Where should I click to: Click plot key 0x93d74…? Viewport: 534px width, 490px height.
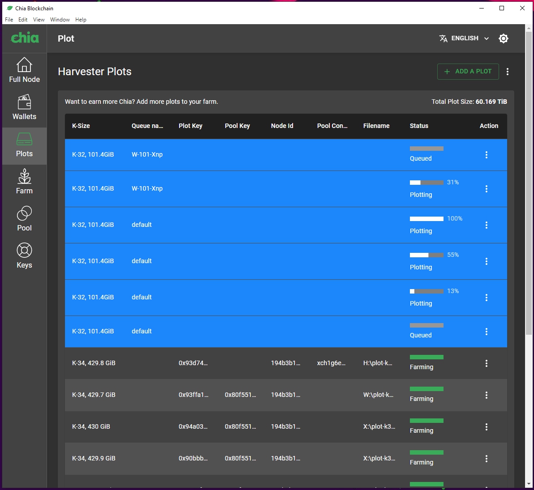(x=193, y=363)
